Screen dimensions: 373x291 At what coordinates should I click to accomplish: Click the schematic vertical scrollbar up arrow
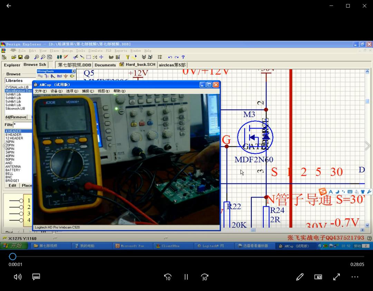click(367, 71)
